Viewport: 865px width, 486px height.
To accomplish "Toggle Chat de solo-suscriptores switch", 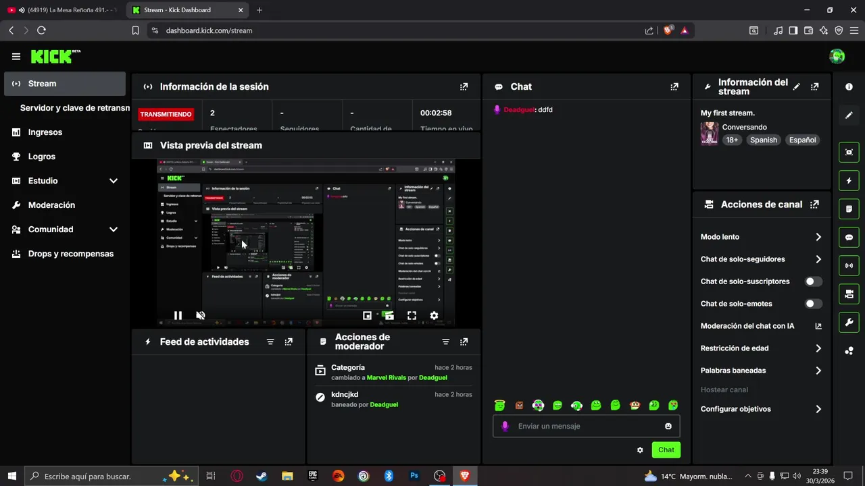I will tap(814, 281).
